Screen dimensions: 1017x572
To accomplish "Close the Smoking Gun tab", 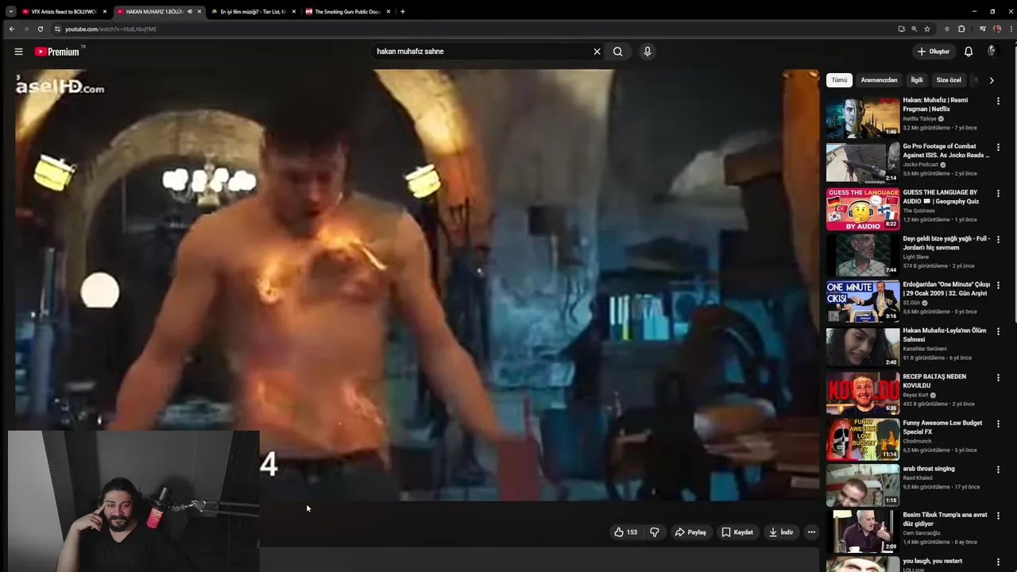I will 389,12.
